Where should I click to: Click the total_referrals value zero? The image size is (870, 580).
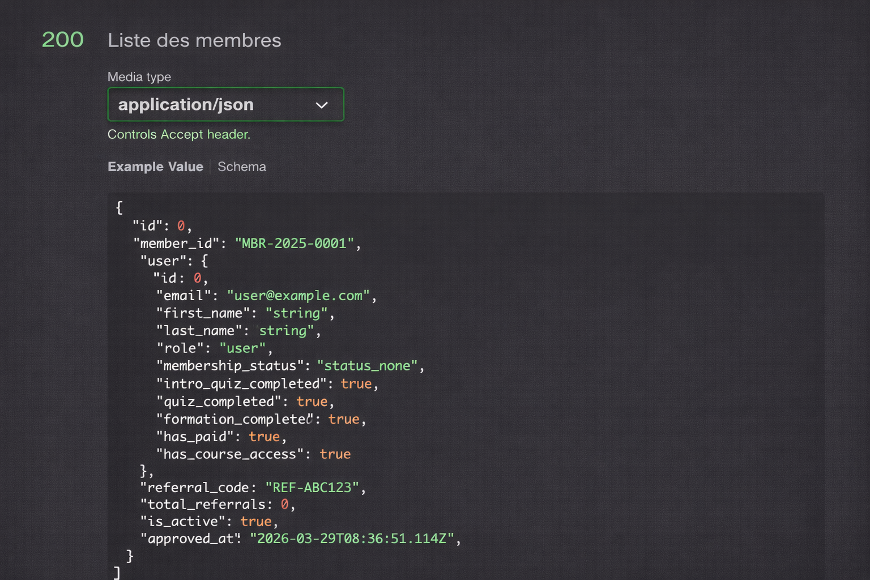click(x=288, y=504)
